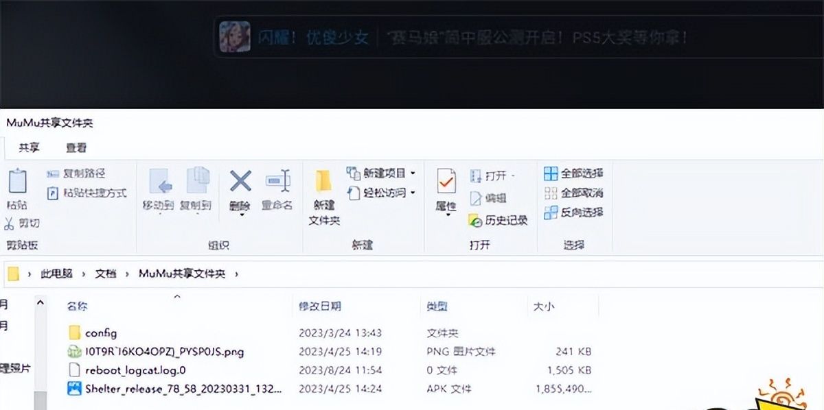The height and width of the screenshot is (410, 824).
Task: Open the Easy access (轻松访问) dropdown
Action: [381, 193]
